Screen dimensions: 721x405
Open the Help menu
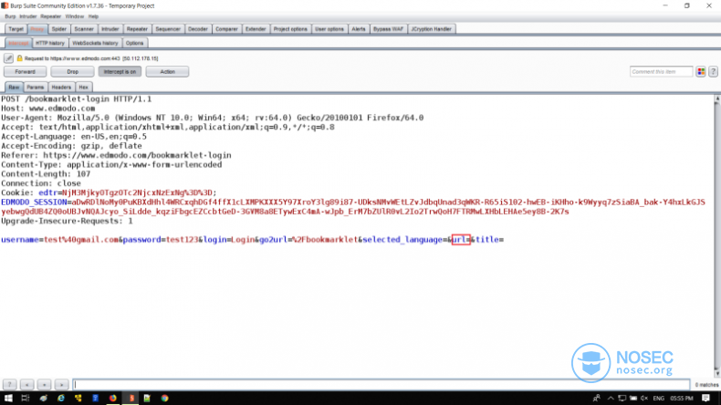click(93, 16)
